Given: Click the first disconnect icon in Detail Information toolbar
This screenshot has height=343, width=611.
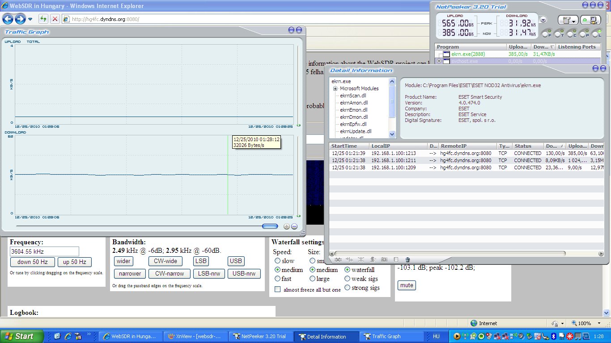Looking at the screenshot, I should pyautogui.click(x=338, y=259).
